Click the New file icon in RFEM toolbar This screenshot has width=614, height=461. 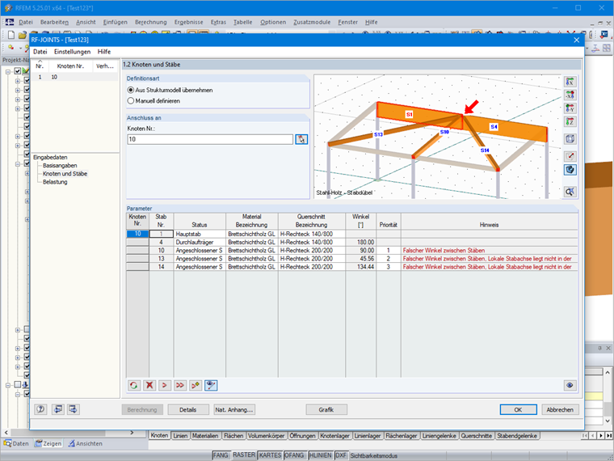click(x=11, y=35)
